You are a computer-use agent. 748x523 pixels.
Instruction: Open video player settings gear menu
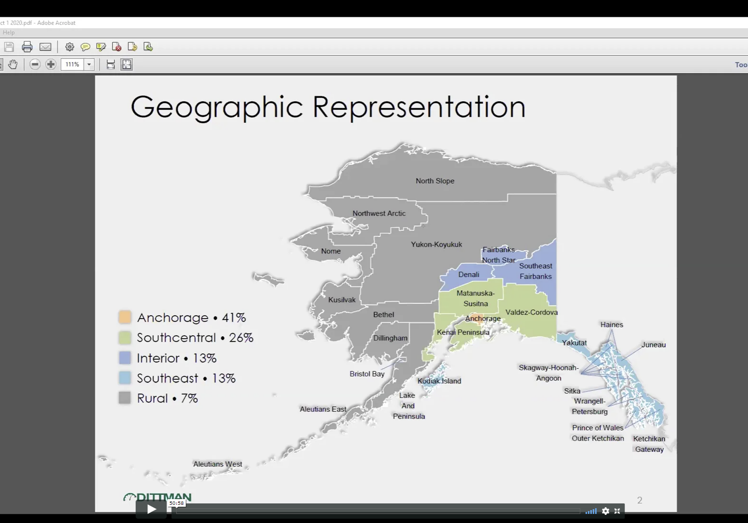click(x=606, y=511)
